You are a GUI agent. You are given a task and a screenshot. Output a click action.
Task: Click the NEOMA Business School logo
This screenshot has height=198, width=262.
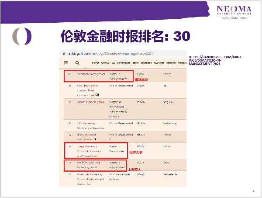click(x=234, y=13)
